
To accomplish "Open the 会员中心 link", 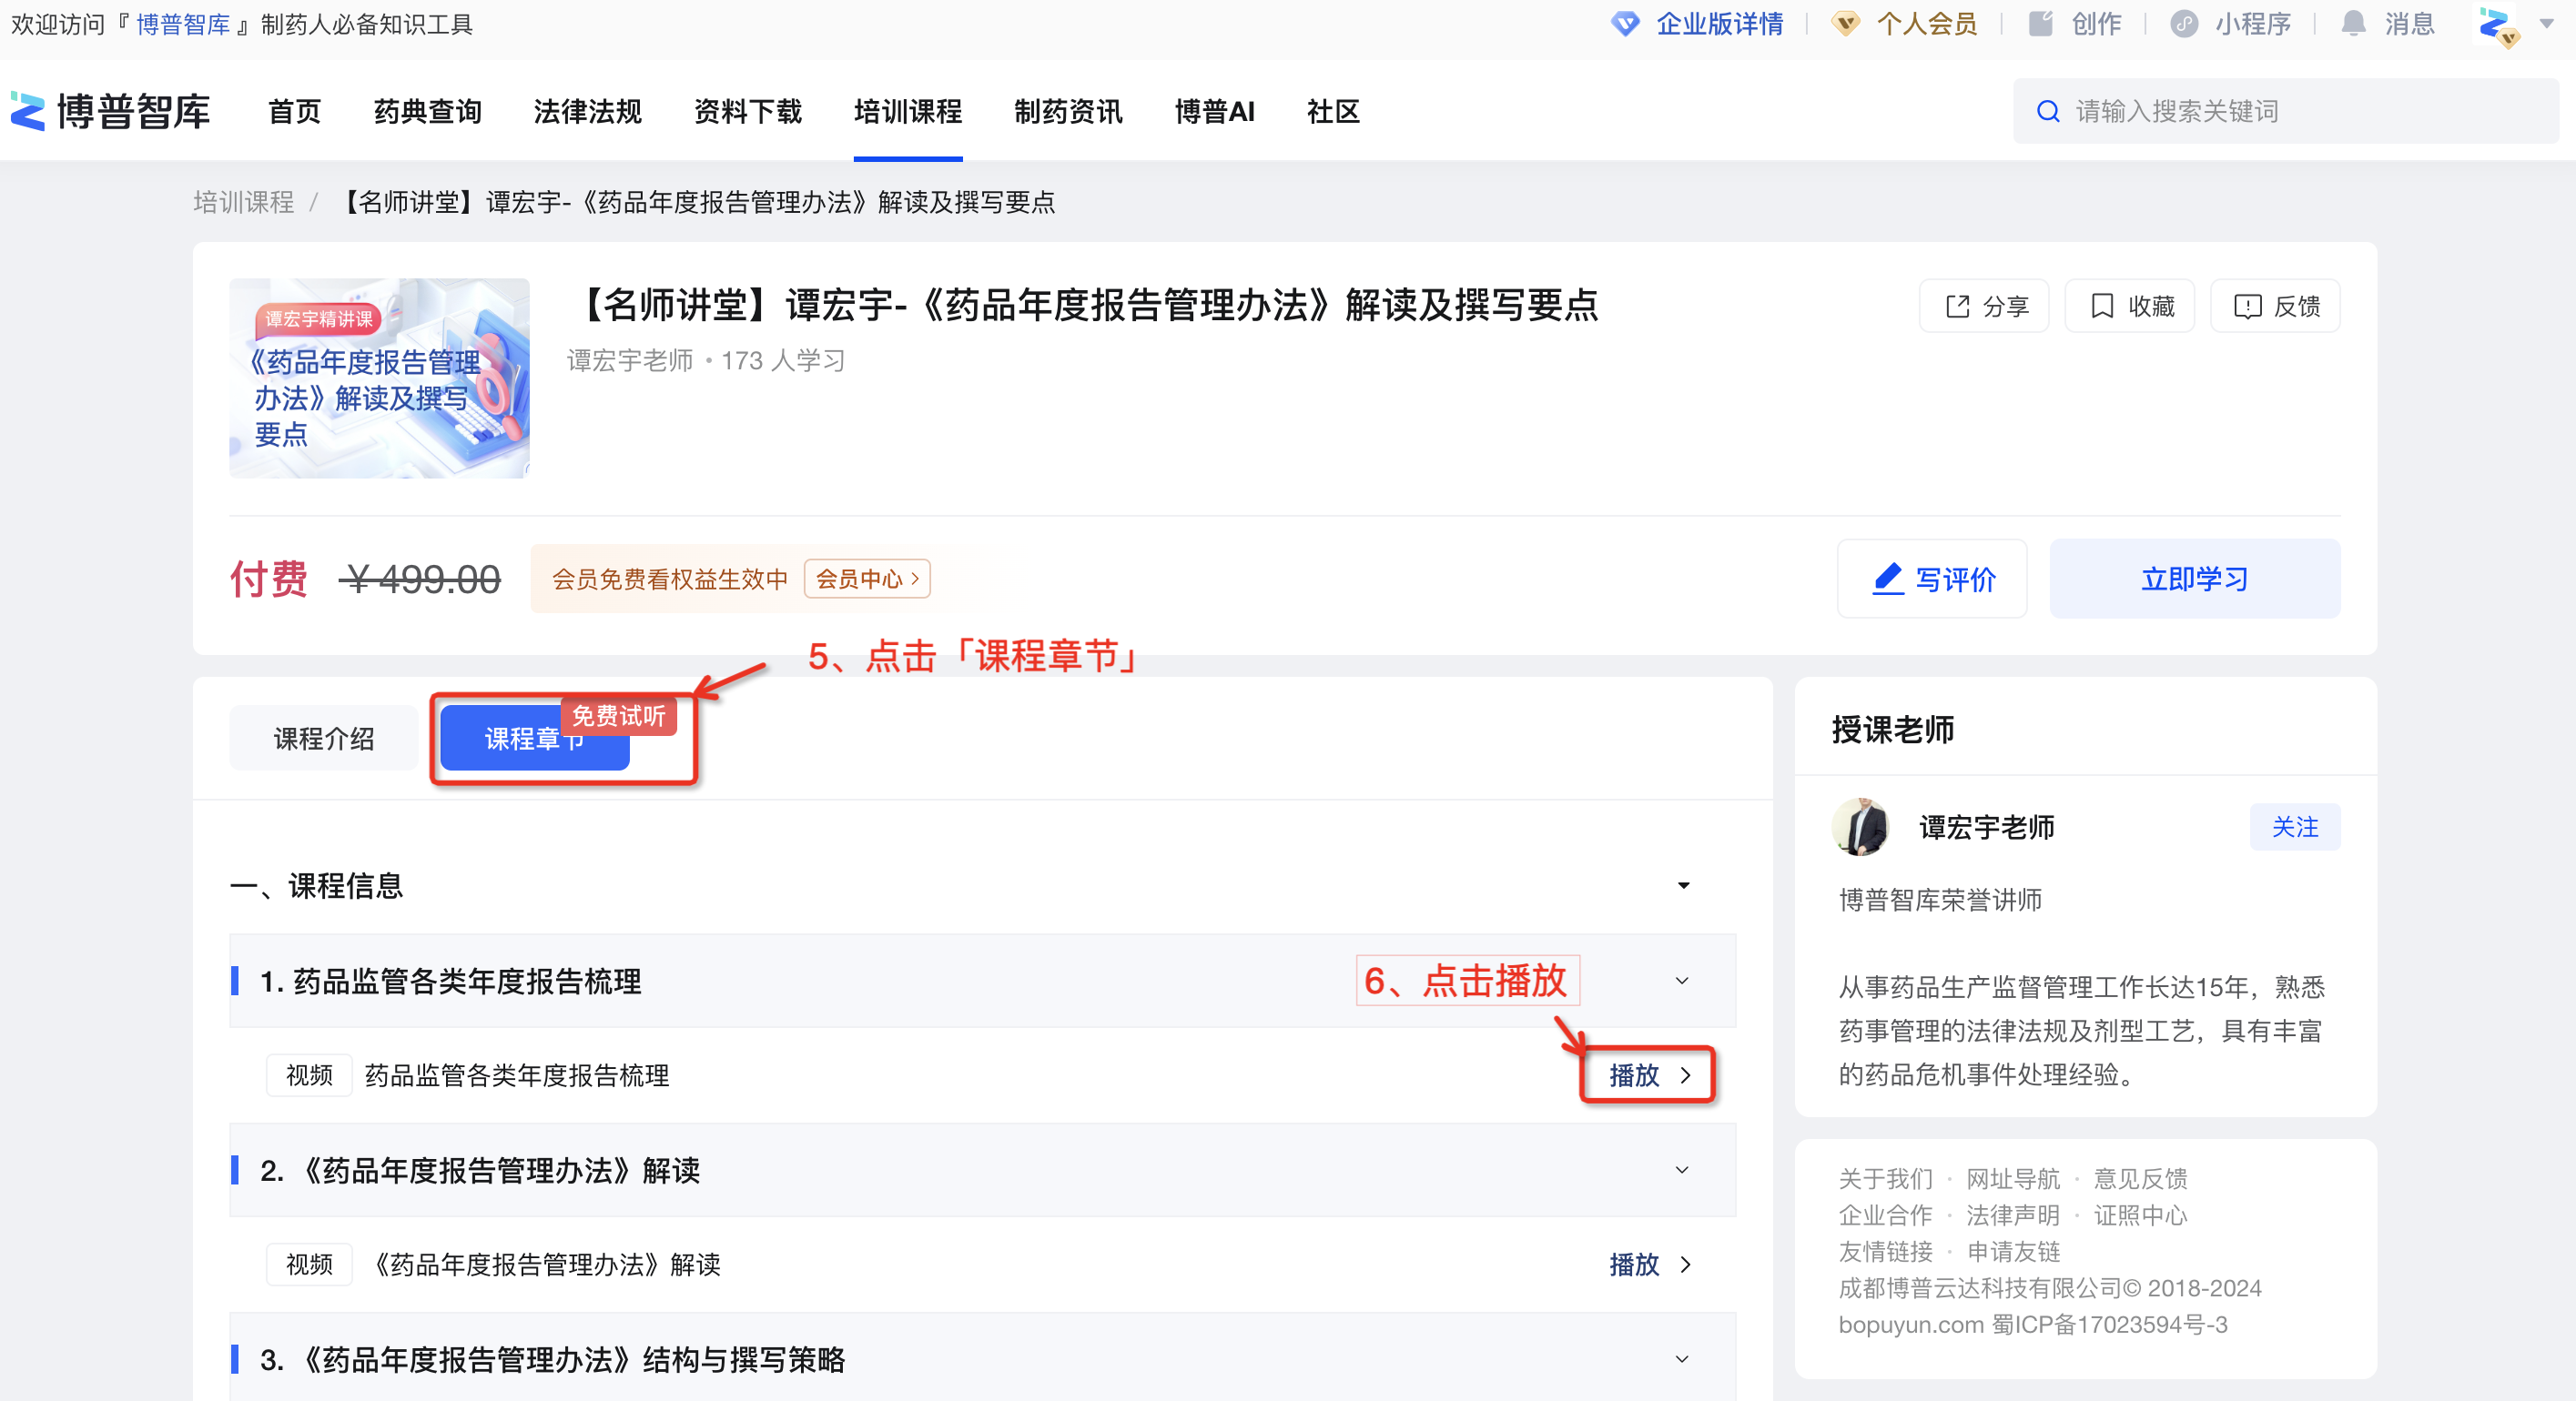I will pyautogui.click(x=867, y=580).
